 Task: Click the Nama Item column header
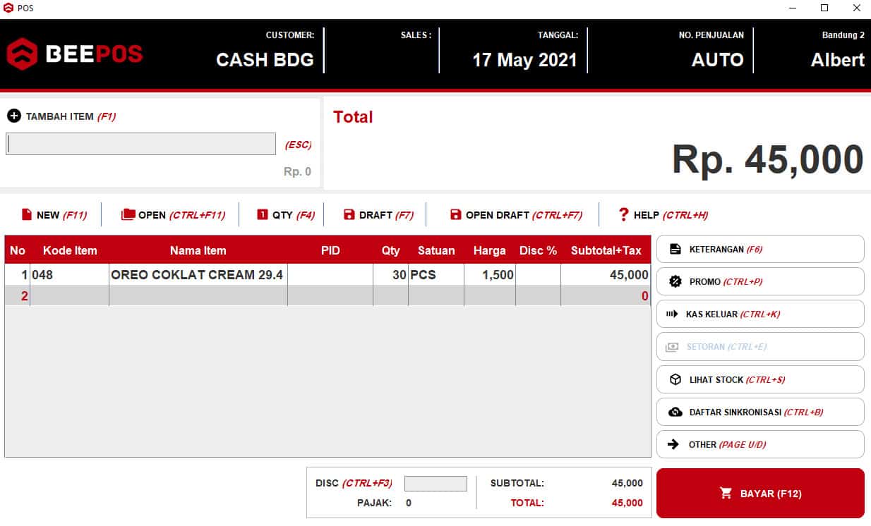pos(198,250)
